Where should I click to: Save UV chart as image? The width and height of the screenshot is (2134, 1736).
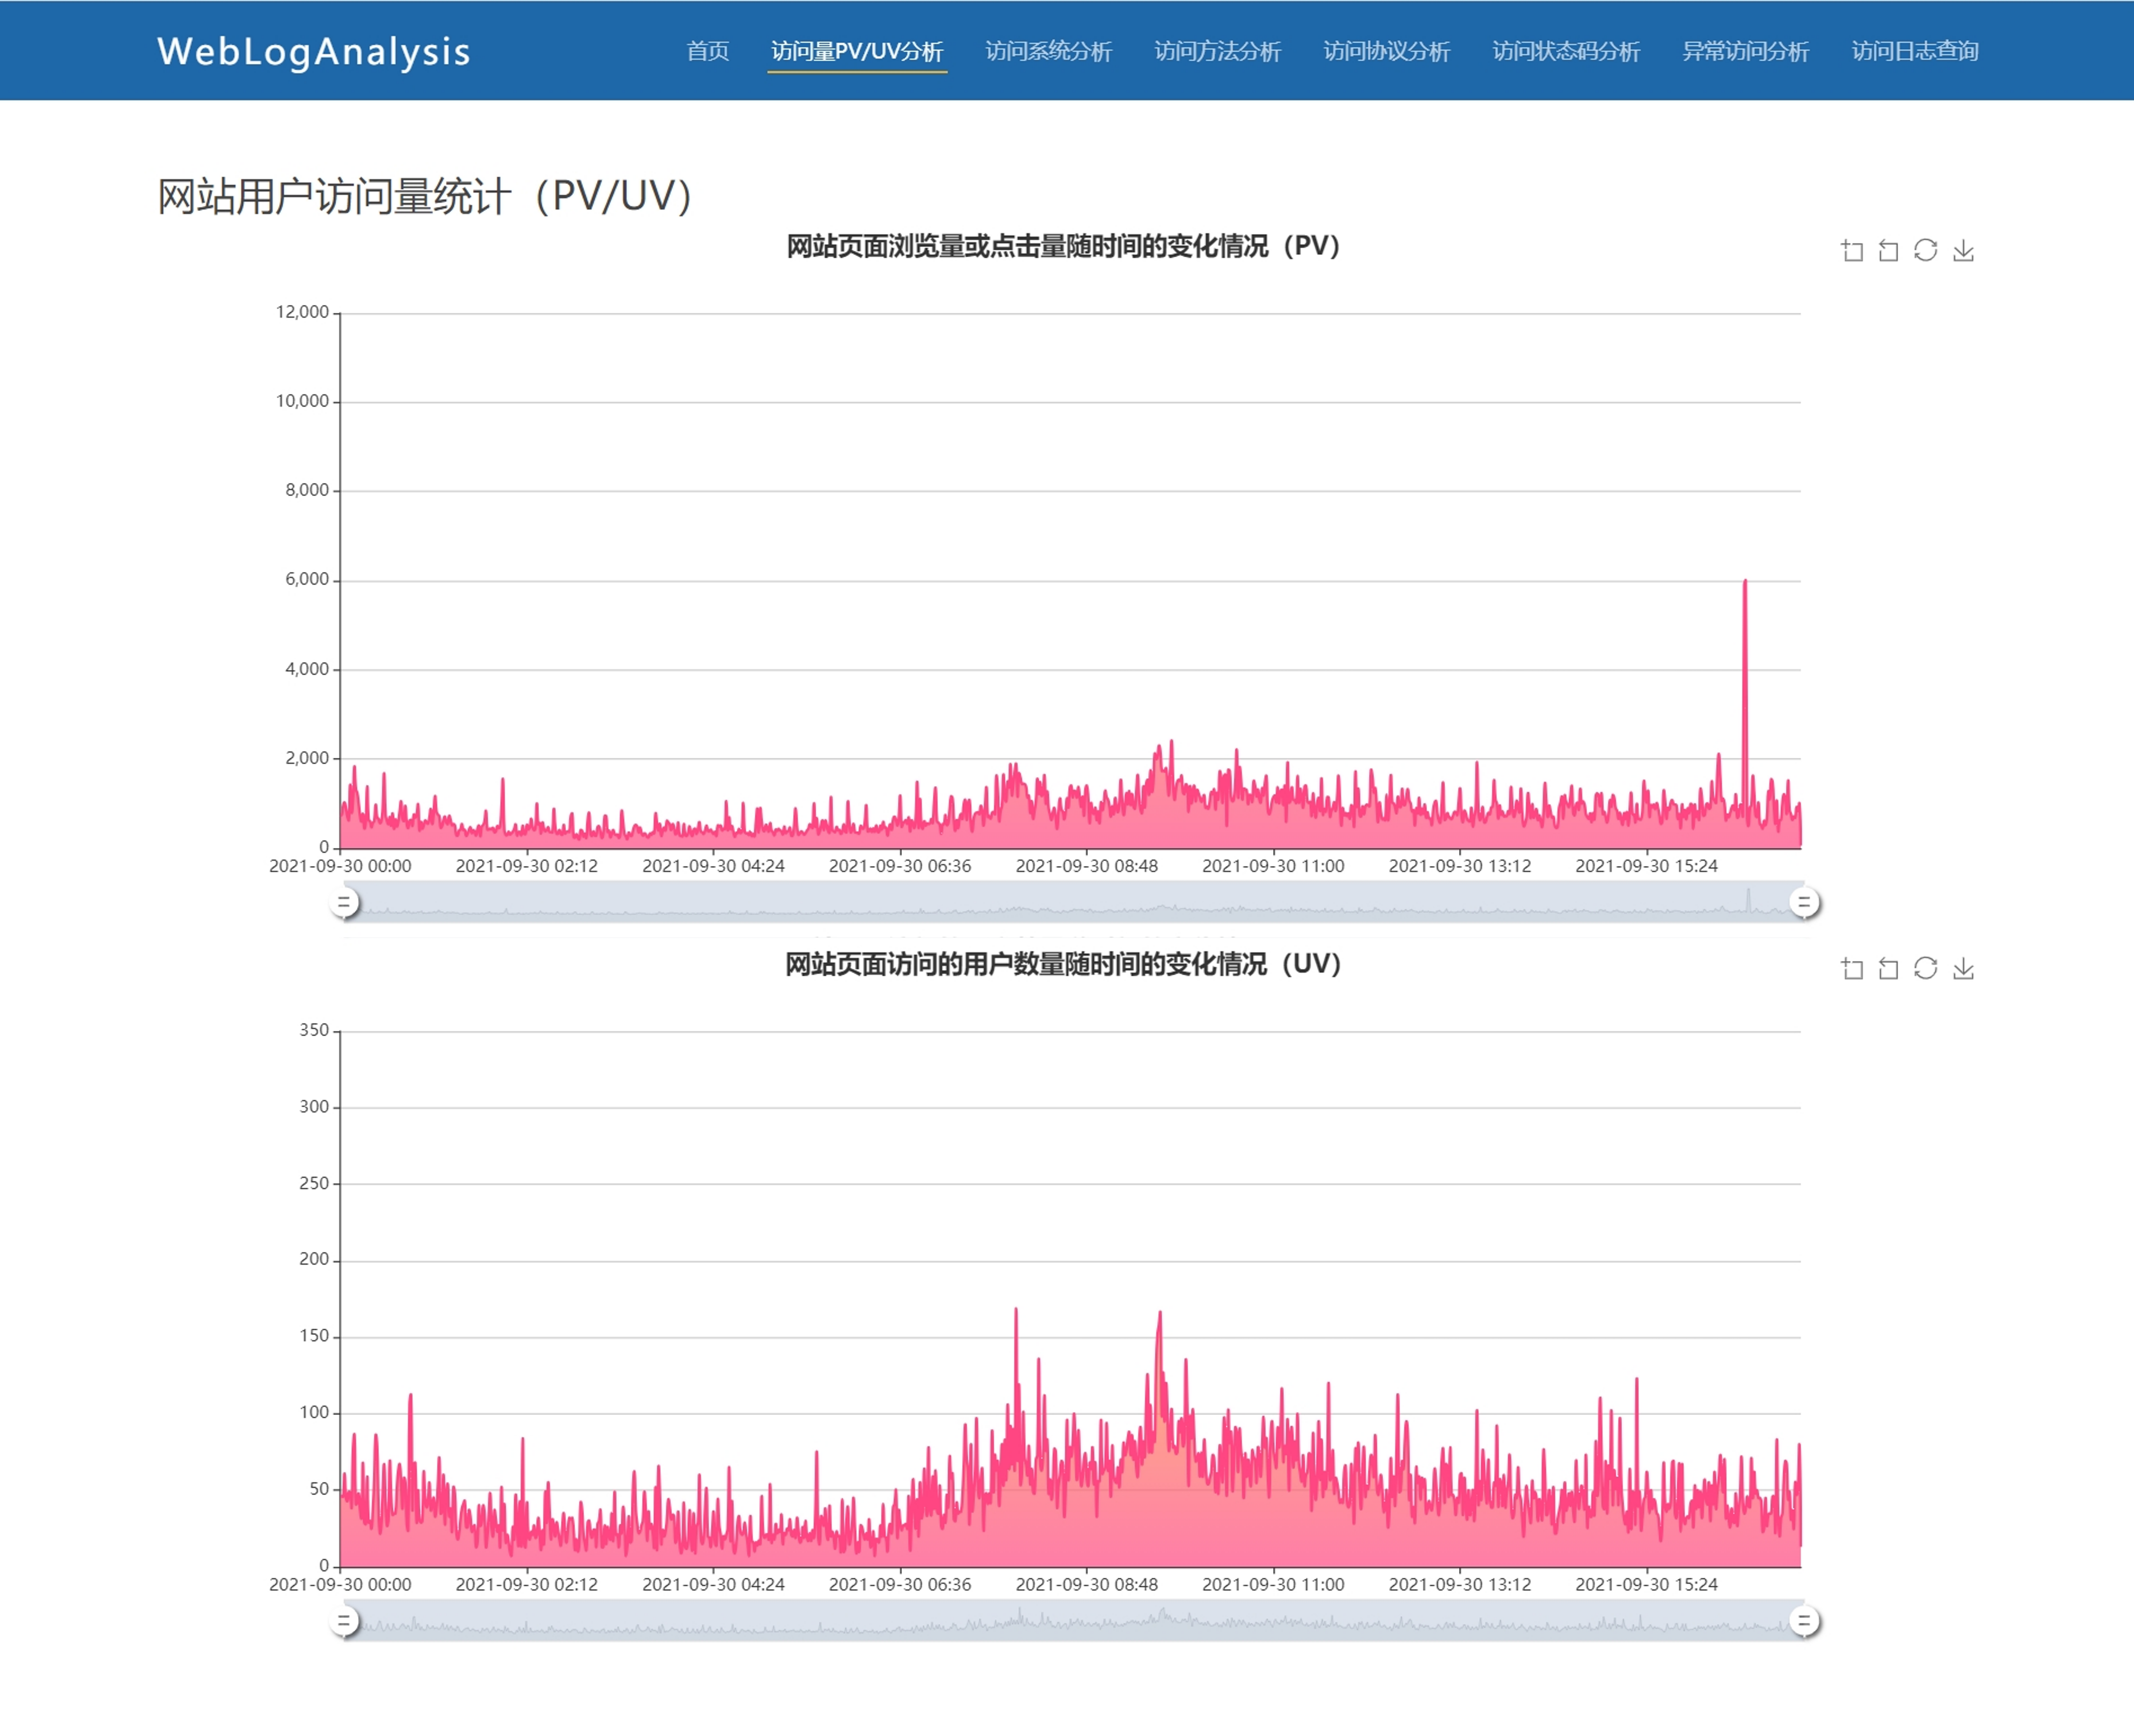click(1963, 969)
